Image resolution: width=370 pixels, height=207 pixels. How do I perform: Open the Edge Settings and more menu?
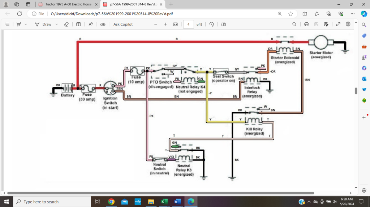tap(352, 14)
